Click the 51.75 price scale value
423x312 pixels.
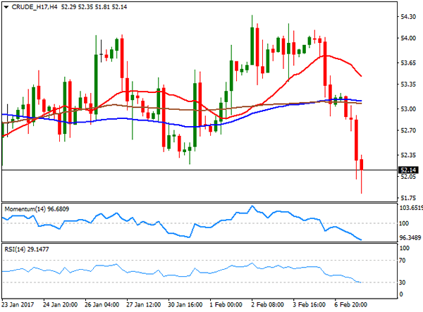pyautogui.click(x=408, y=199)
